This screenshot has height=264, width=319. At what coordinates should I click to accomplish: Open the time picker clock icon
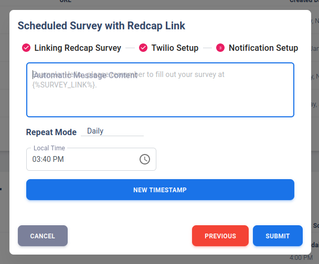(145, 159)
